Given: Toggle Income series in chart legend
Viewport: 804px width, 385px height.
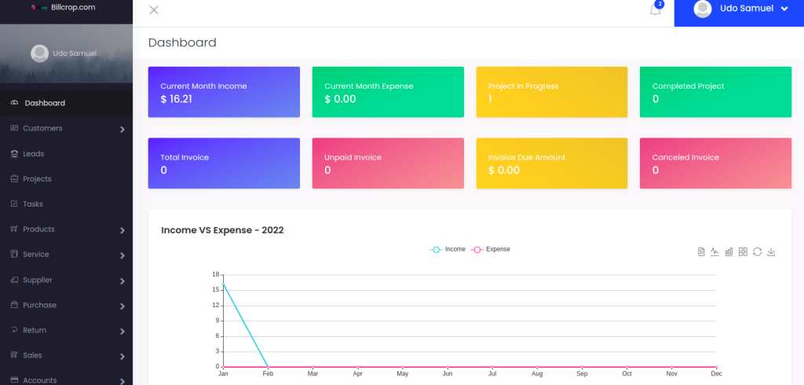Looking at the screenshot, I should (448, 249).
